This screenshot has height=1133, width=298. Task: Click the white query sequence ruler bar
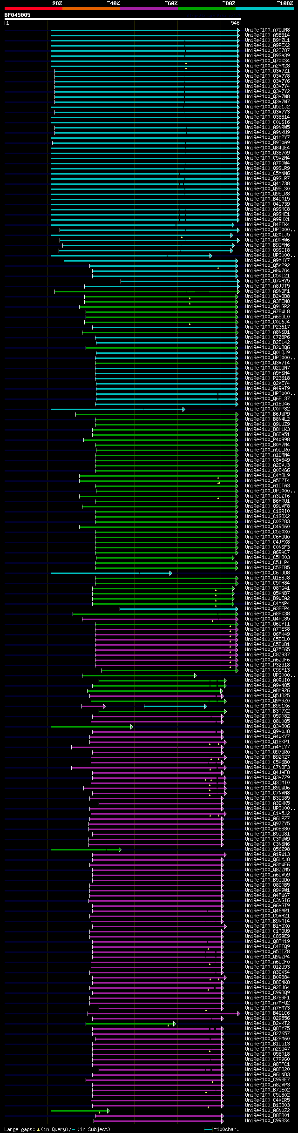click(x=122, y=19)
